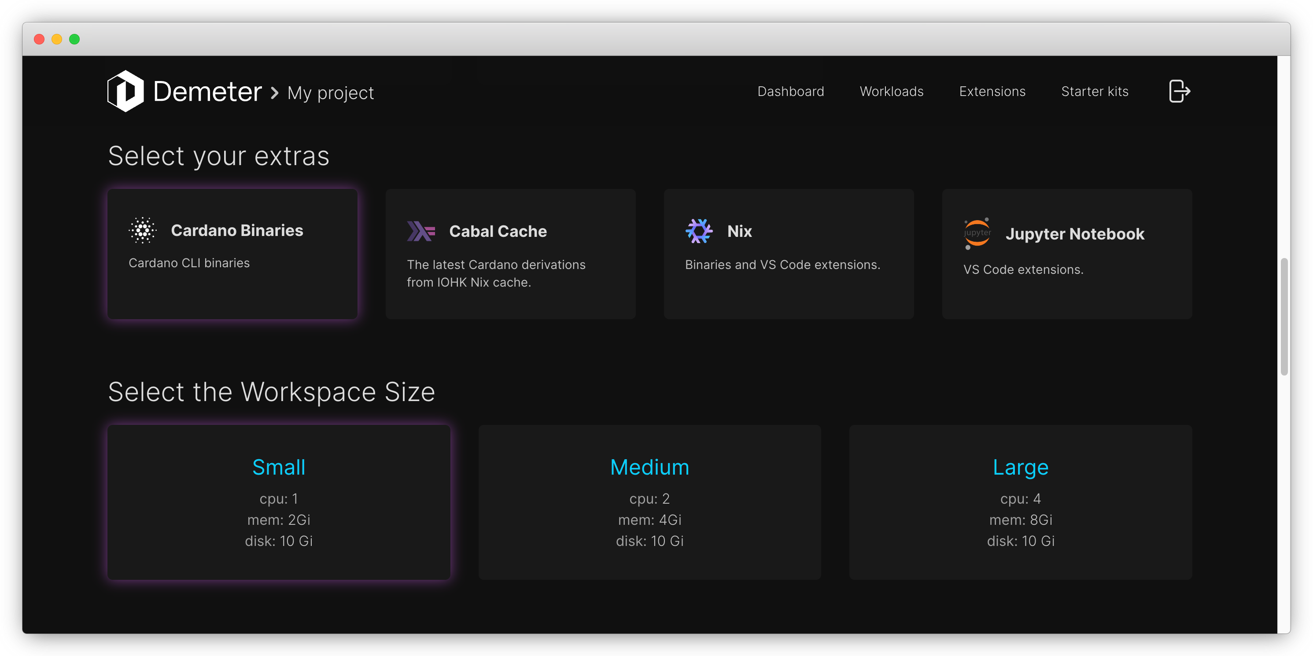Select the Large workspace size
1313x656 pixels.
pos(1021,502)
